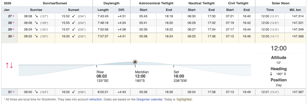Viewport: 308px width, 104px height.
Task: Click the sunrise direction arrow for Jan 27
Action: (36, 16)
